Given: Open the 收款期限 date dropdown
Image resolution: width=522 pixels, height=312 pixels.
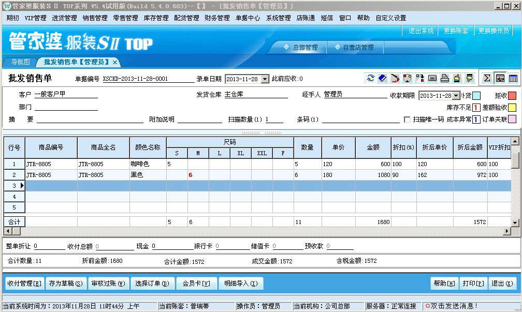Looking at the screenshot, I should pyautogui.click(x=456, y=96).
